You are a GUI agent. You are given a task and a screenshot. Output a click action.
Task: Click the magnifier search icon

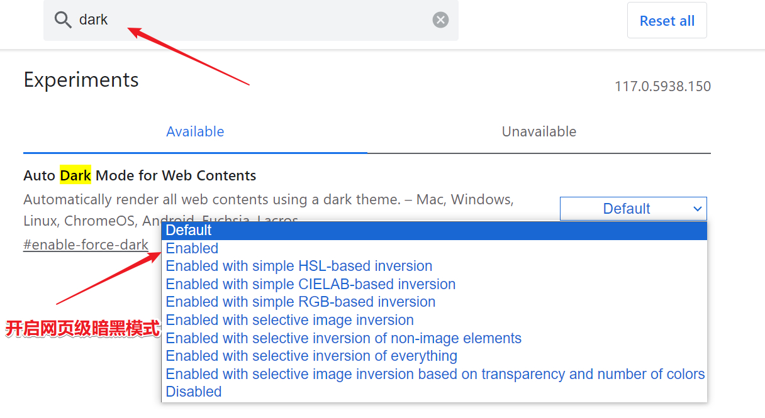(x=63, y=20)
